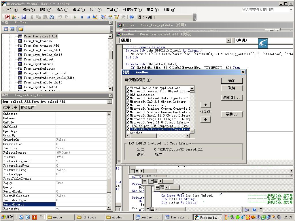Click the Paste clipboard icon
Viewport: 295px width, 221px height.
[x=45, y=17]
